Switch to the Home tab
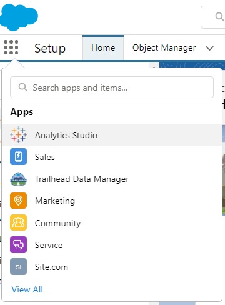This screenshot has width=225, height=305. point(103,47)
